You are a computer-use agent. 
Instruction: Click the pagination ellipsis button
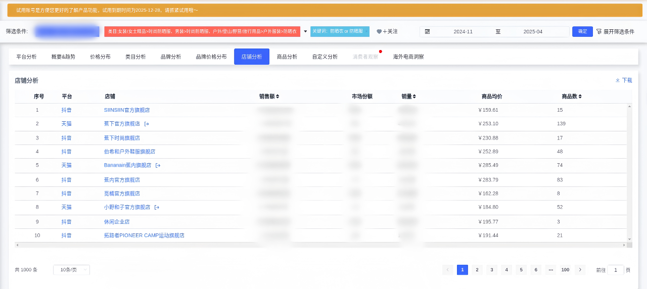click(x=550, y=270)
